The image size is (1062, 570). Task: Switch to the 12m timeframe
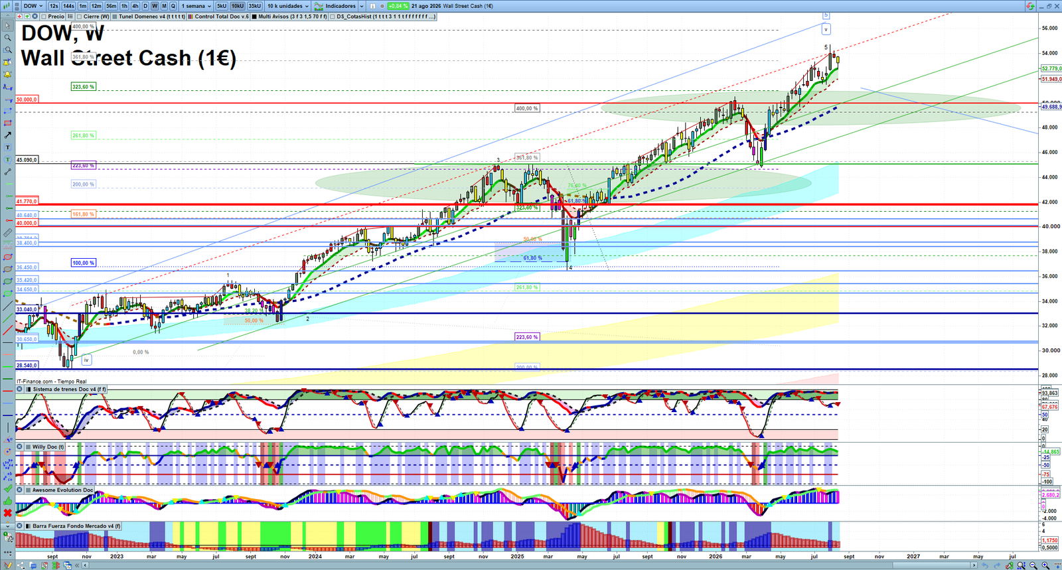click(96, 6)
